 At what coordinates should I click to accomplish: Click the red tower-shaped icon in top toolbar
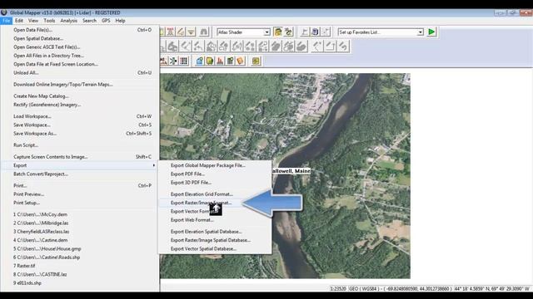click(170, 32)
